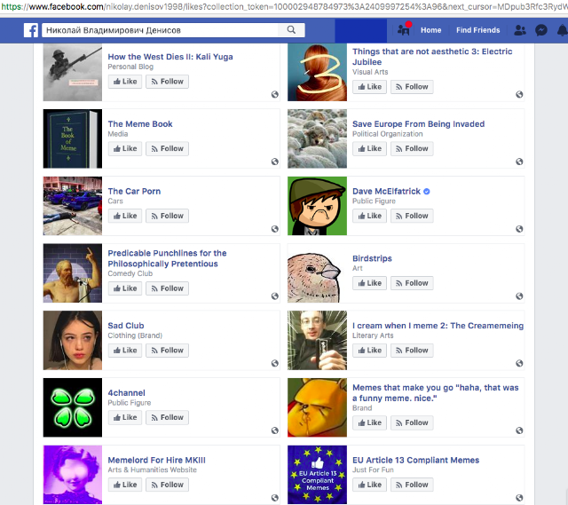This screenshot has width=568, height=505.
Task: Click the globe privacy icon on Birdstrips
Action: [519, 296]
